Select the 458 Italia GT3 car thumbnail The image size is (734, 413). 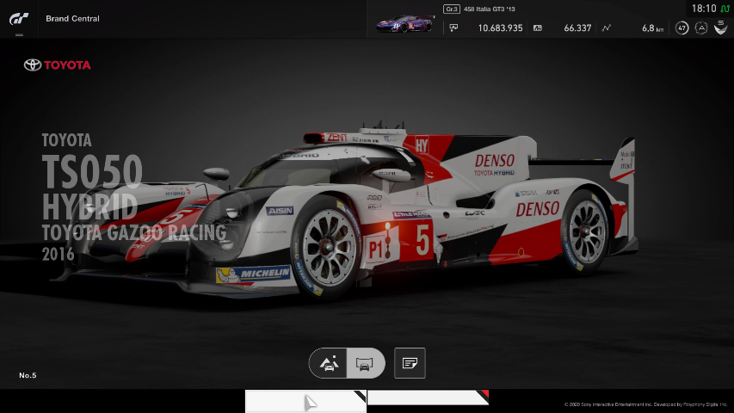pos(404,25)
